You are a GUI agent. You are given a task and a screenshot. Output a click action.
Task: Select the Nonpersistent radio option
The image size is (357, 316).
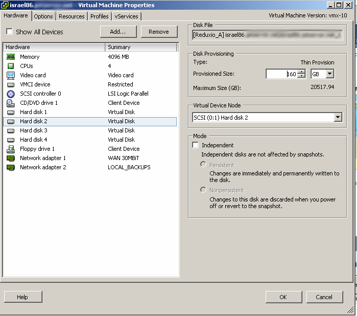pos(203,190)
